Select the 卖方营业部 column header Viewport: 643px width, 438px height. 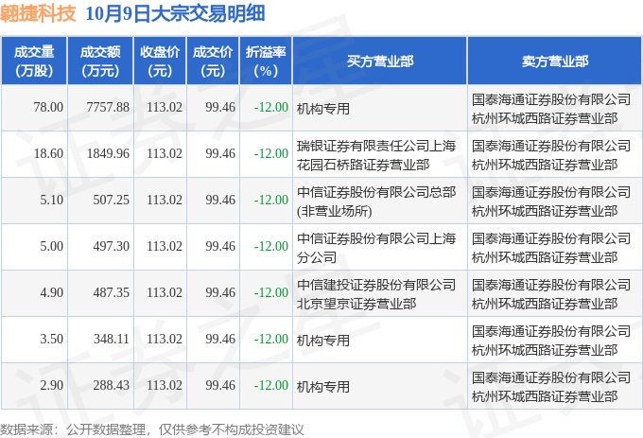point(555,61)
